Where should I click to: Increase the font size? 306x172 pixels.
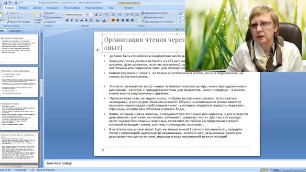tap(97, 15)
